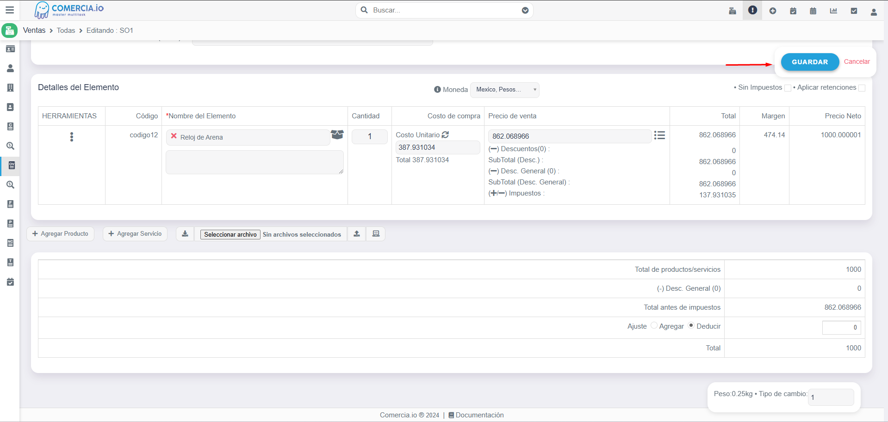Click the Reloj de Arena name field
This screenshot has width=888, height=422.
click(248, 137)
